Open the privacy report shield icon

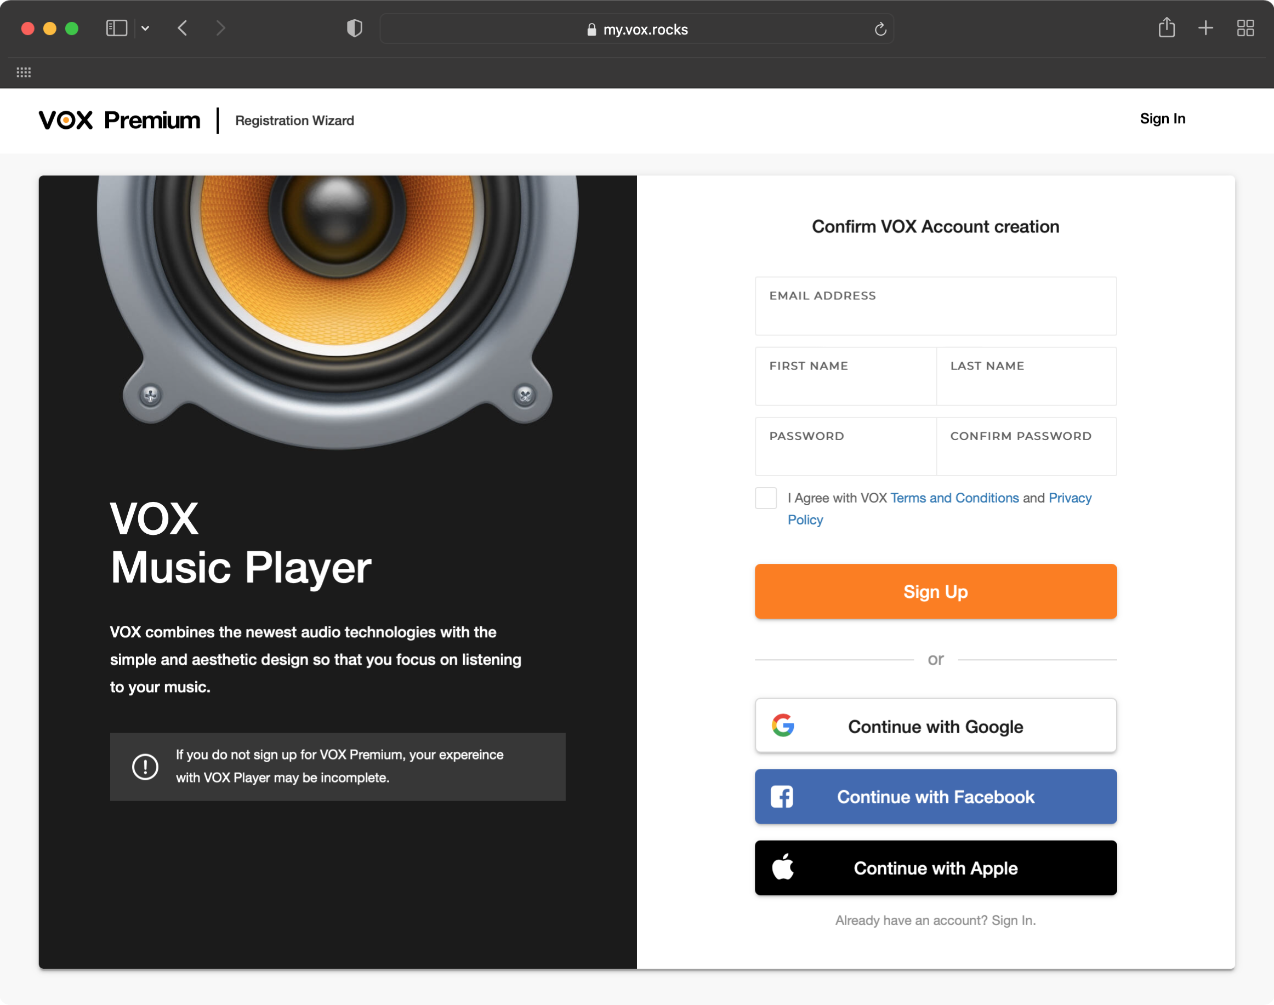tap(355, 28)
